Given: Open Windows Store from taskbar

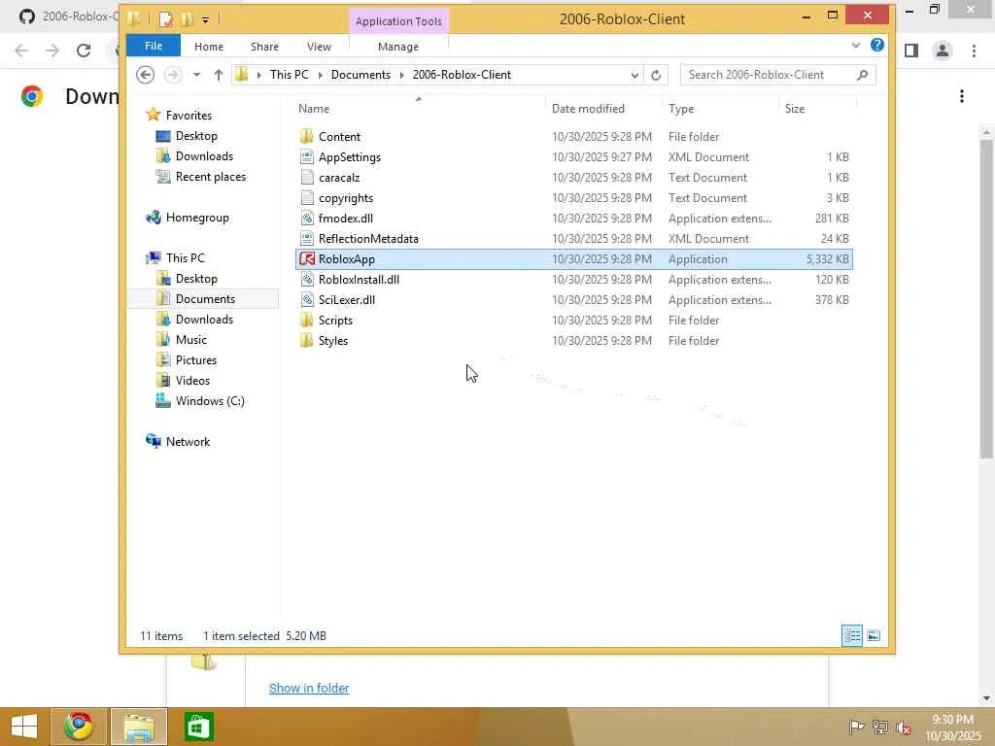Looking at the screenshot, I should click(x=198, y=727).
